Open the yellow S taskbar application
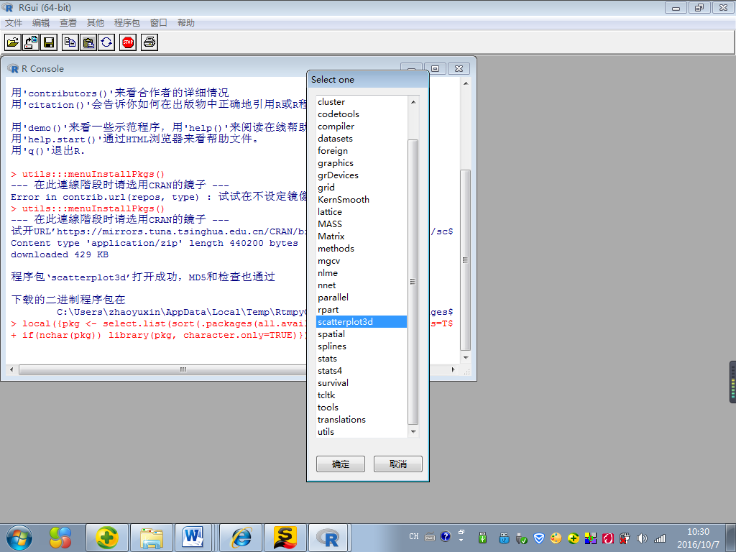 (285, 538)
